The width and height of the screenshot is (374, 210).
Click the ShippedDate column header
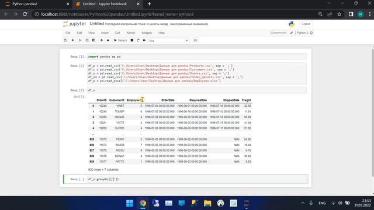point(231,100)
